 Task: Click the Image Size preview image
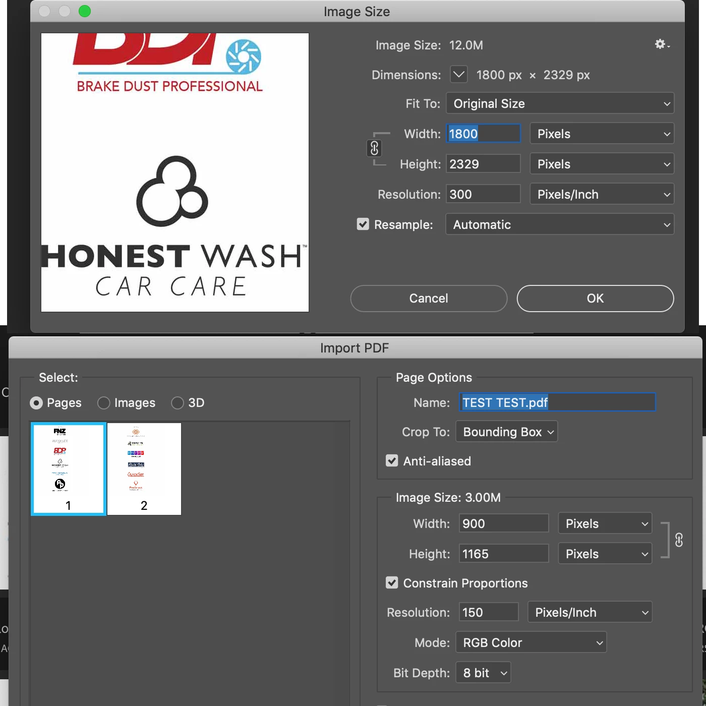175,172
